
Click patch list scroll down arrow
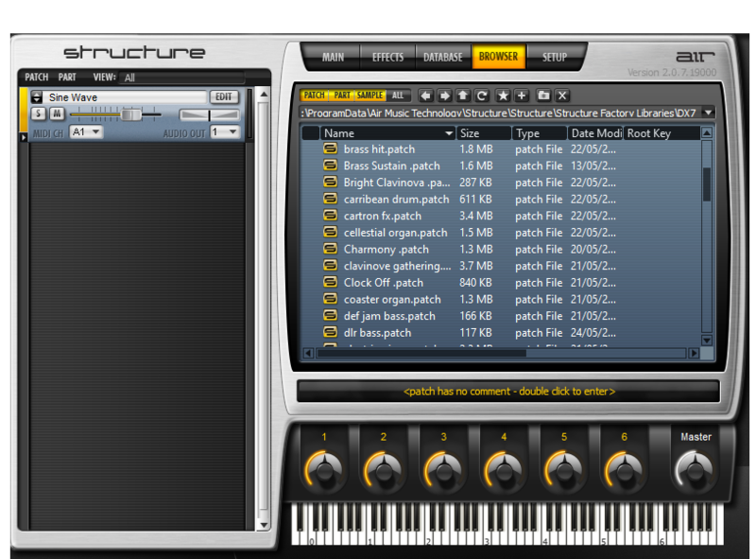(x=264, y=525)
